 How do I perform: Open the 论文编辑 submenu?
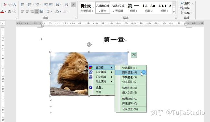tap(101, 72)
